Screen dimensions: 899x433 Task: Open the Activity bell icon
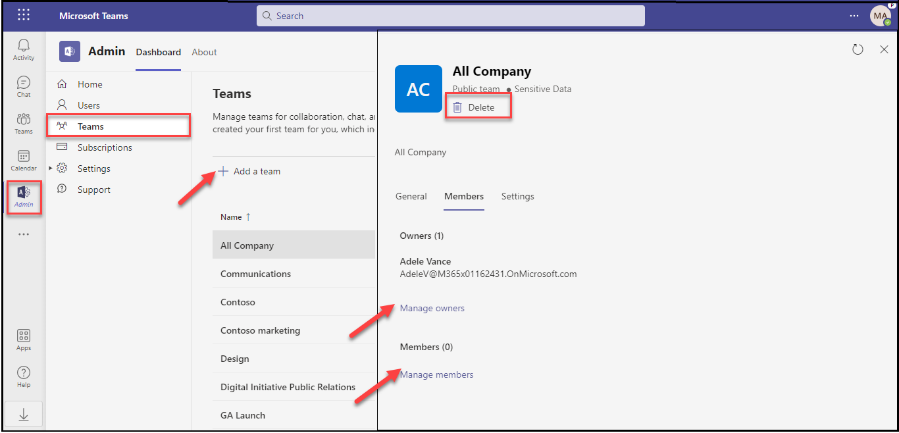[x=24, y=49]
